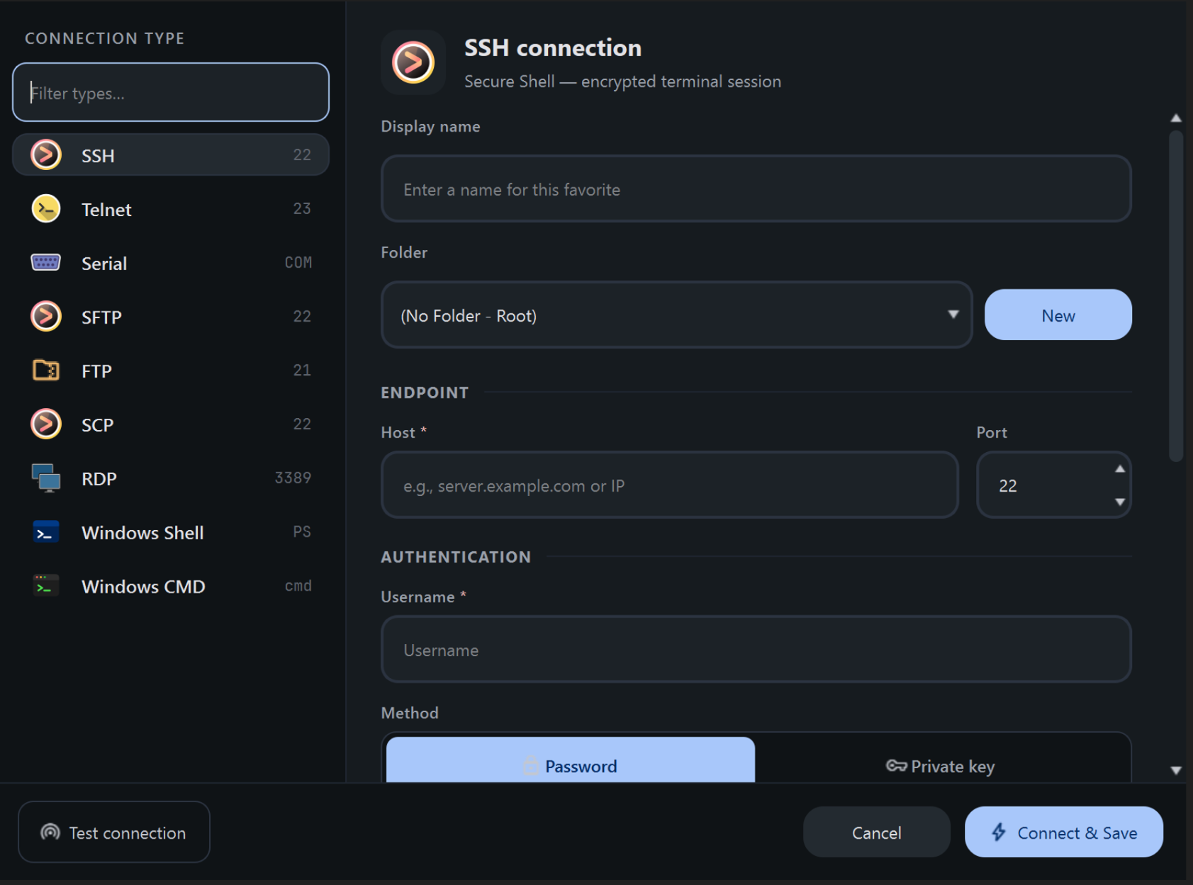
Task: Click the form's vertical scrollbar thumb
Action: point(1176,296)
